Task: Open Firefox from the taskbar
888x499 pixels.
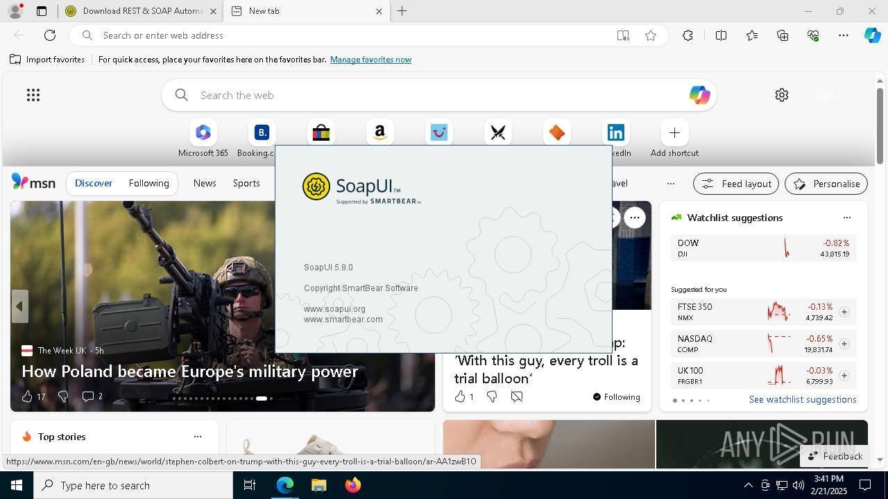Action: [x=352, y=485]
